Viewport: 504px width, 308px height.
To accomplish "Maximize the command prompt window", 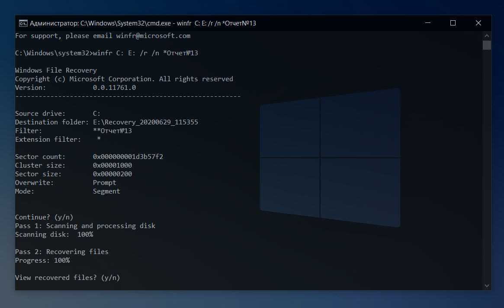I will coord(453,23).
